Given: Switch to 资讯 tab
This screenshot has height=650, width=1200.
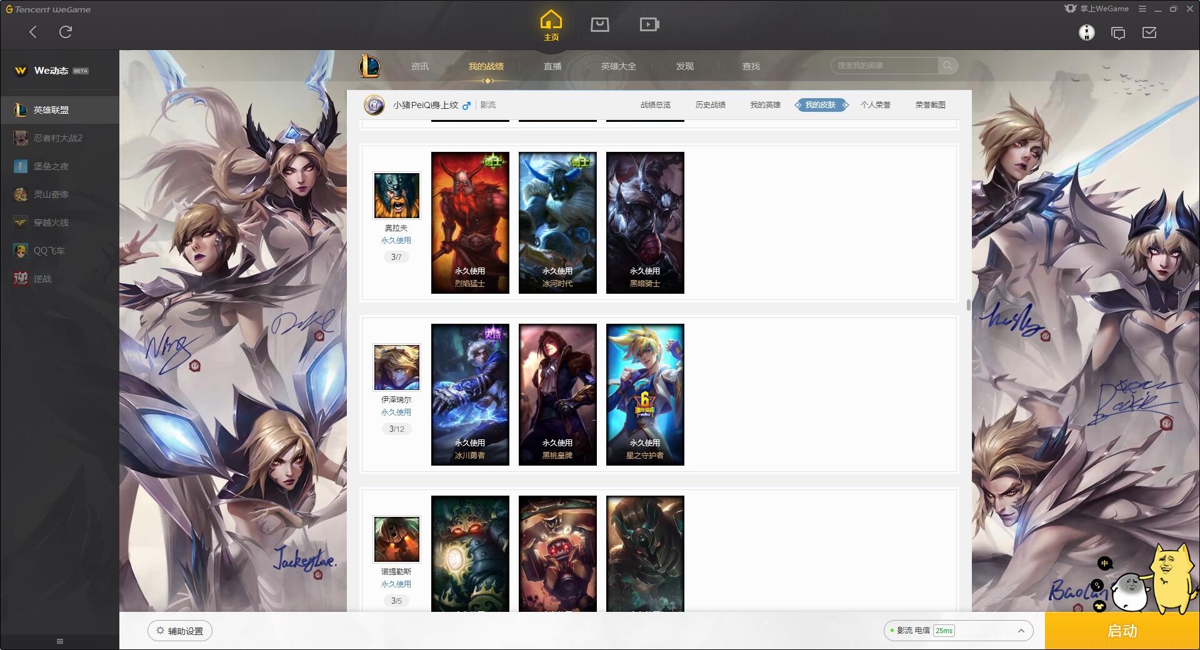Looking at the screenshot, I should [420, 66].
